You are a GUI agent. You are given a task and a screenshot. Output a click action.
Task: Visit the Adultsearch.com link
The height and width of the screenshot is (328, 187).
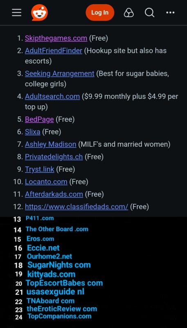point(52,96)
